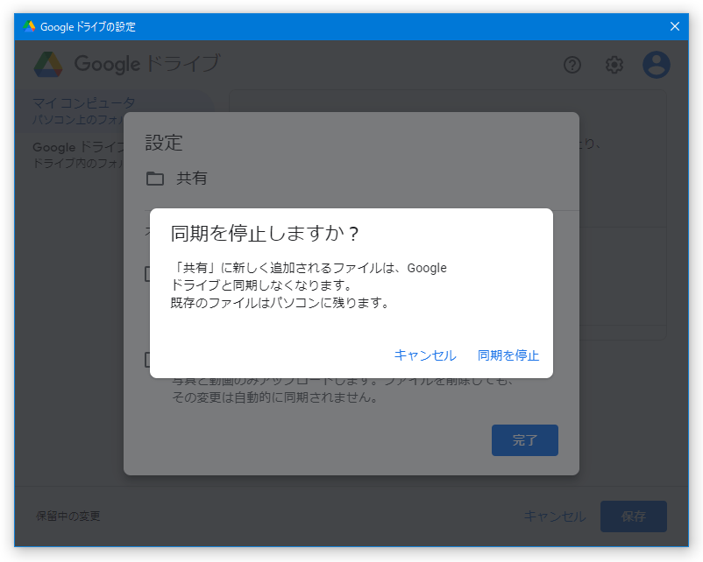Image resolution: width=703 pixels, height=562 pixels.
Task: Click the Google Drive logo in header
Action: pyautogui.click(x=48, y=65)
